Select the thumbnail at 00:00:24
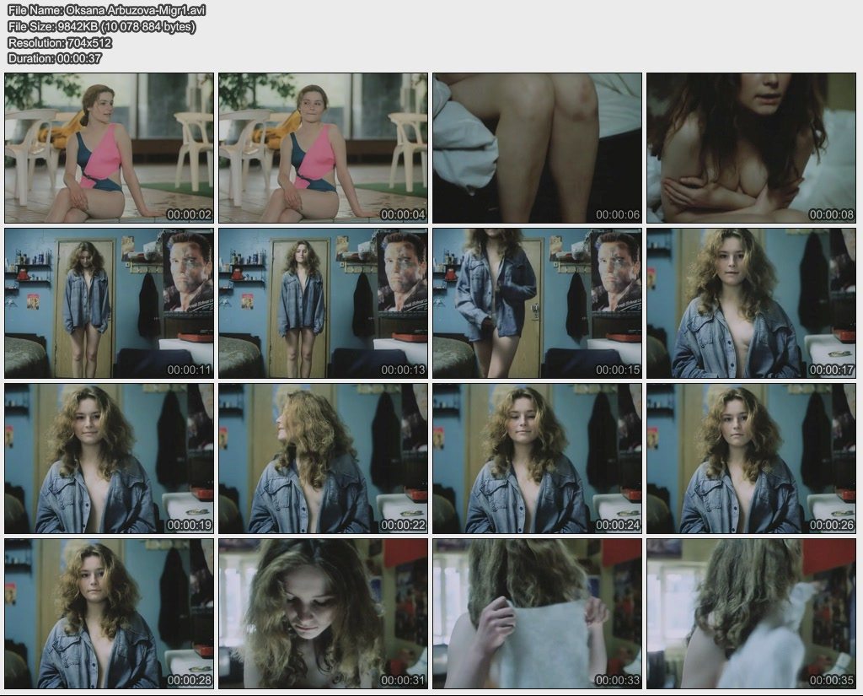863x696 pixels. [x=538, y=459]
